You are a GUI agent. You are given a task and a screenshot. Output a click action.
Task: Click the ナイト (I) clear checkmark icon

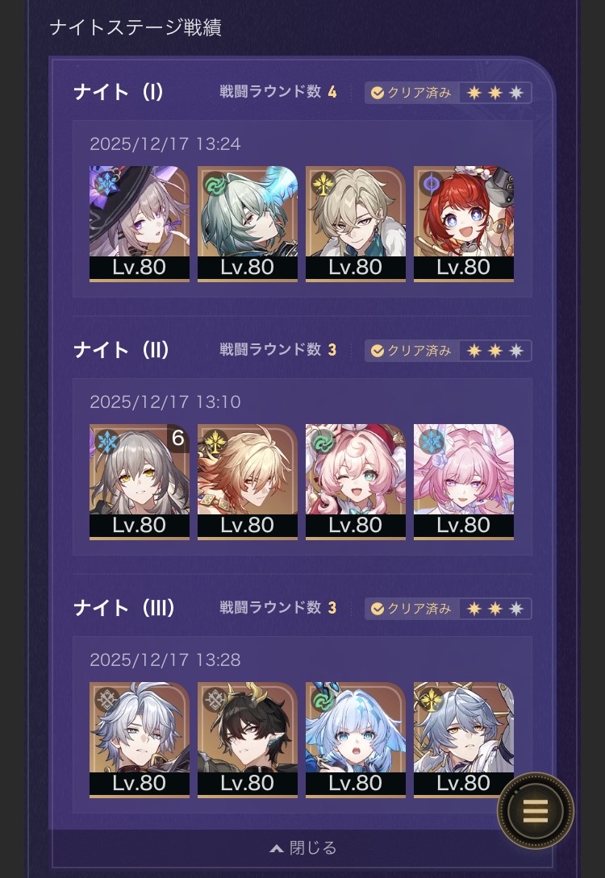coord(377,93)
